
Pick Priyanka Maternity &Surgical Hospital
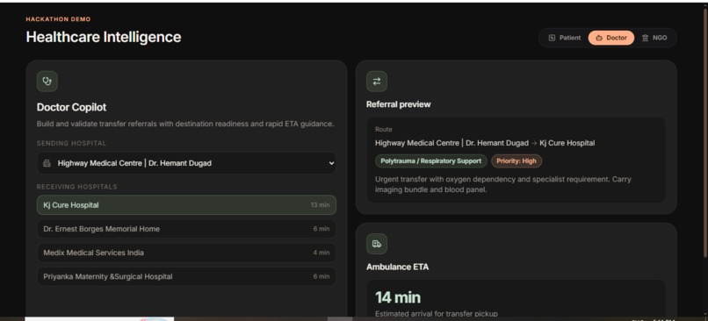tap(186, 277)
